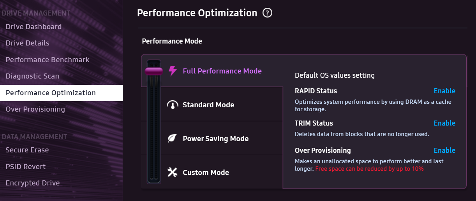The width and height of the screenshot is (476, 201).
Task: Switch to Power Saving Mode
Action: click(x=215, y=139)
